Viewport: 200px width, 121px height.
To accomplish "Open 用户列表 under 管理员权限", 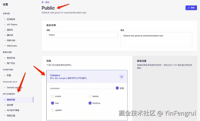I will tap(11, 63).
